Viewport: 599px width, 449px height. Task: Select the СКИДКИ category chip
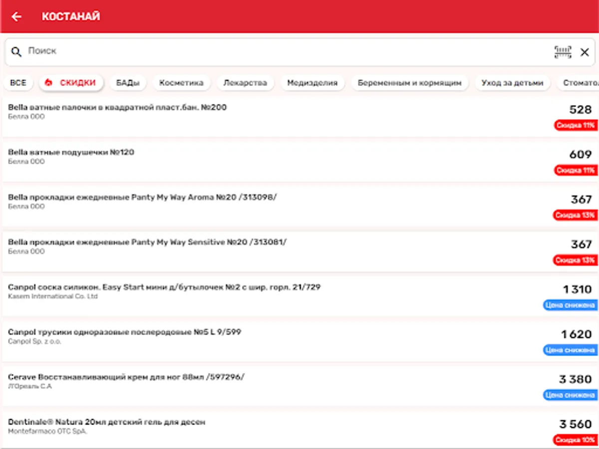click(x=71, y=83)
